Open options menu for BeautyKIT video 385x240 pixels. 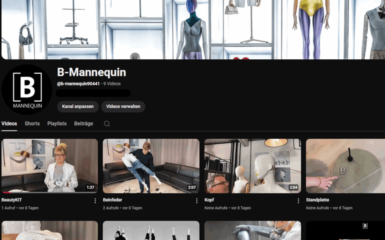95,201
